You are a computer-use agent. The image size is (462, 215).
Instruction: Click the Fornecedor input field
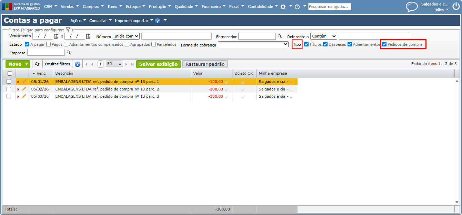[x=257, y=36]
